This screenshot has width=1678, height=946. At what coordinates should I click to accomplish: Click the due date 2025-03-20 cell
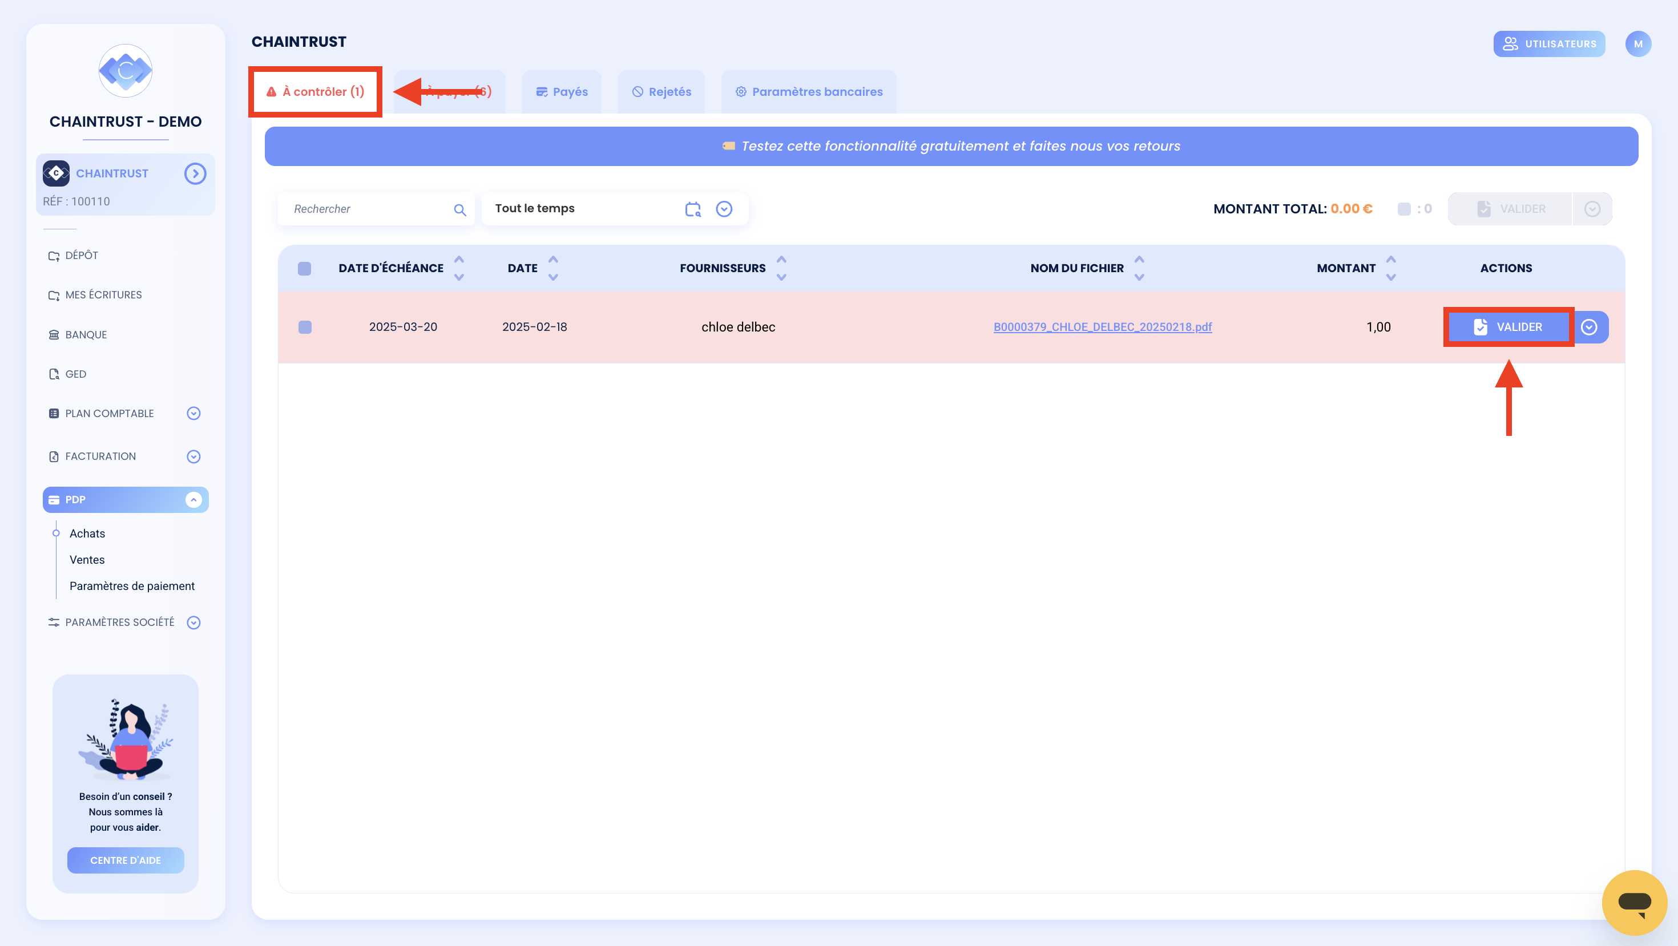coord(402,327)
